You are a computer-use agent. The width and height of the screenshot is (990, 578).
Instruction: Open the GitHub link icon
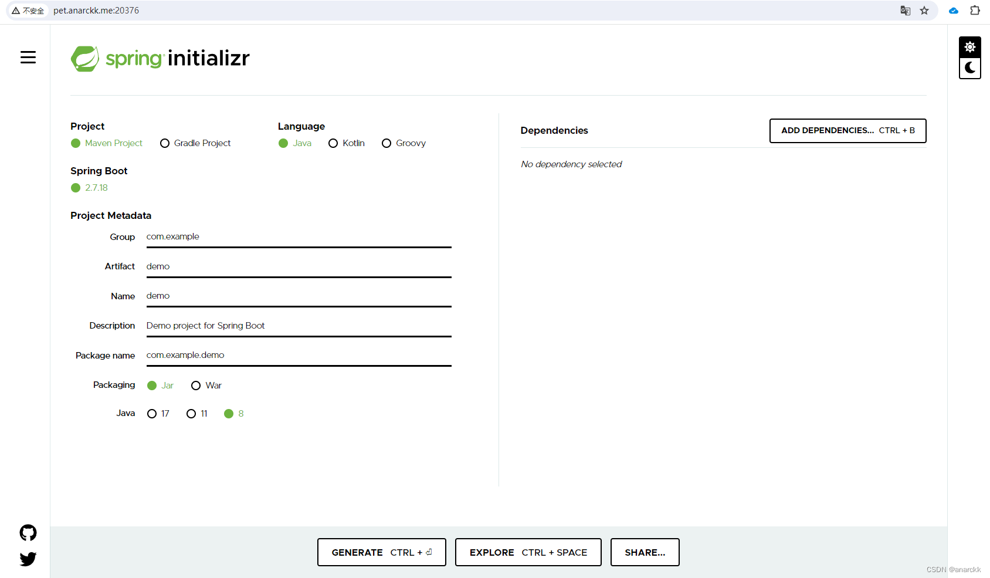click(x=28, y=533)
